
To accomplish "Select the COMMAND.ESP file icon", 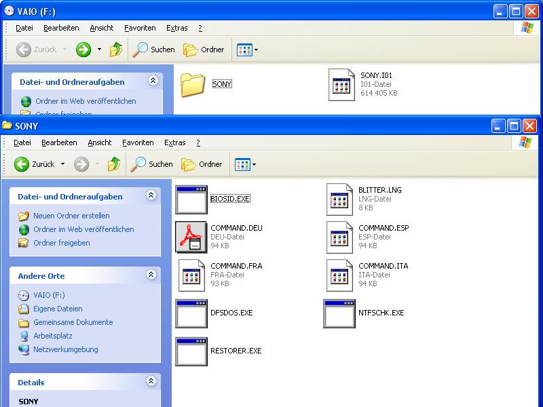I will click(x=339, y=237).
